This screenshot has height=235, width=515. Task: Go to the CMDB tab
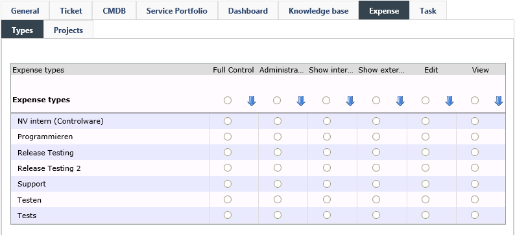pyautogui.click(x=114, y=11)
